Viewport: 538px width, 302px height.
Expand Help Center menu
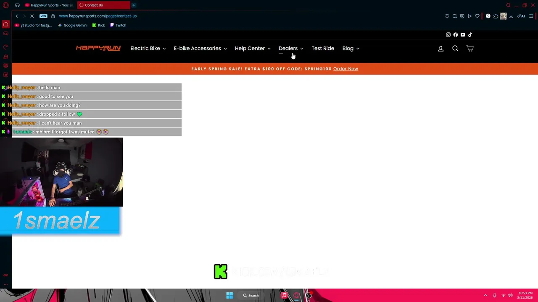(253, 48)
